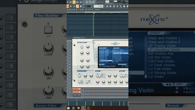The width and height of the screenshot is (195, 110).
Task: Open the channel rack grid icon
Action: tap(114, 6)
